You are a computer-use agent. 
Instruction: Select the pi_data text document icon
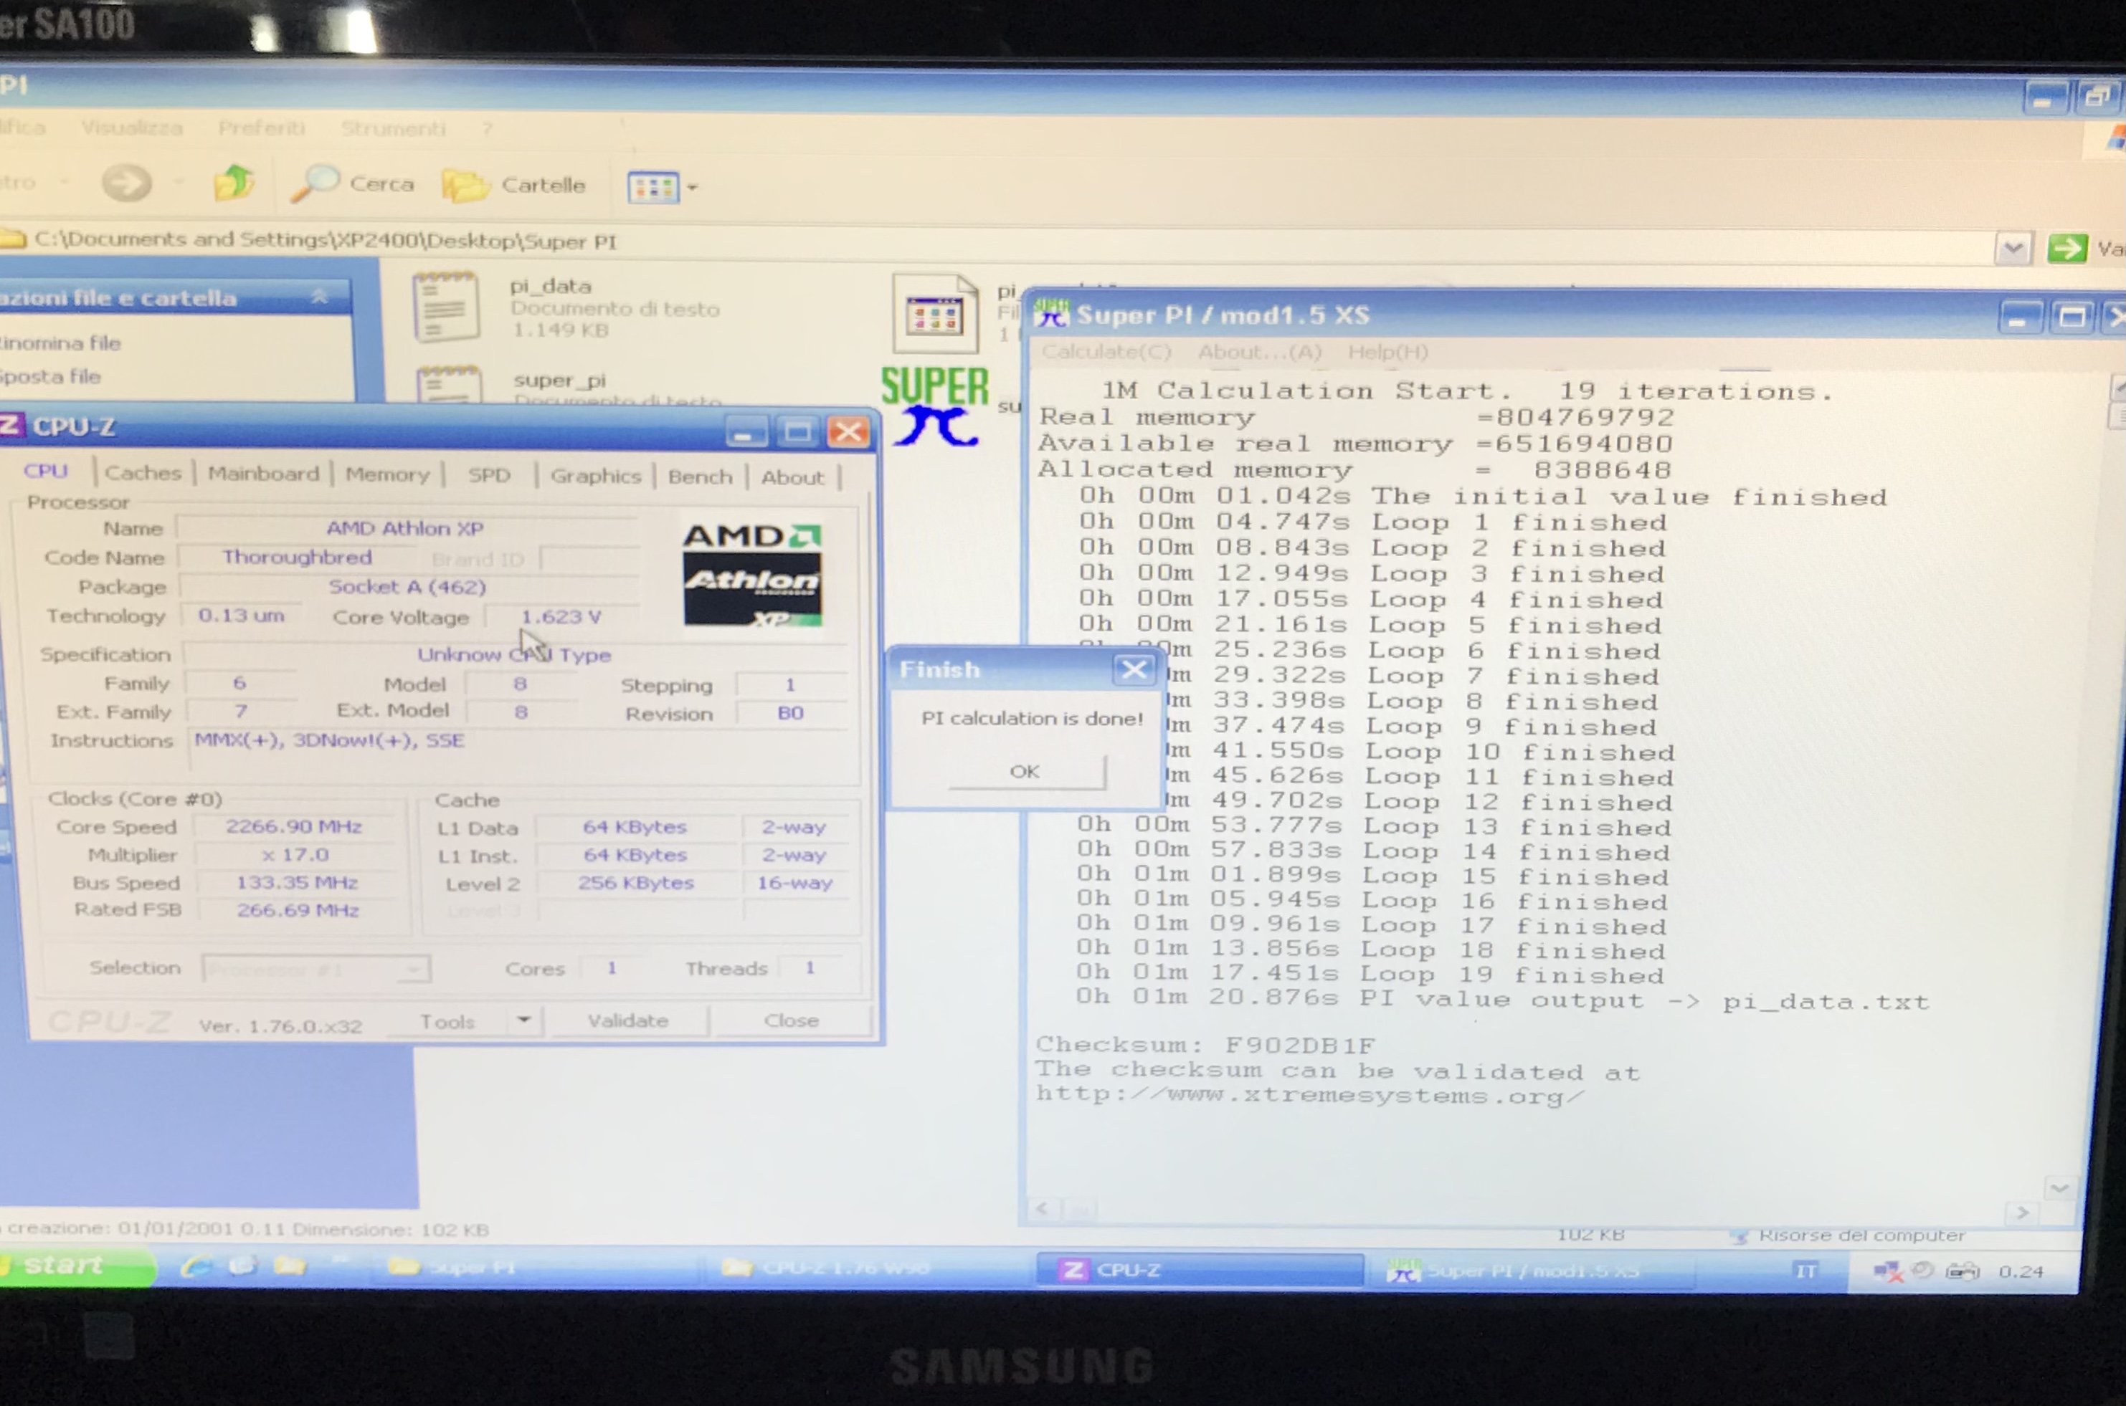click(445, 307)
